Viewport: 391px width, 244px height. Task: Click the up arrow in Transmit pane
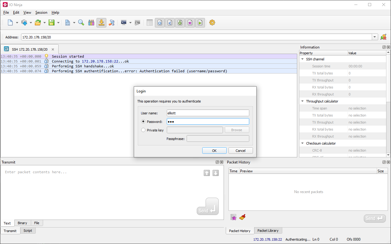[207, 173]
